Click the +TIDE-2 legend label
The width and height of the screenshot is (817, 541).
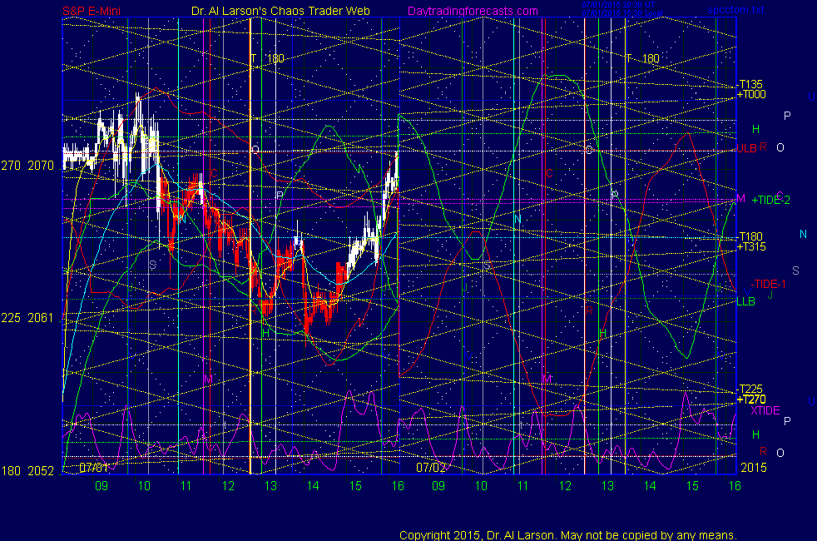pyautogui.click(x=770, y=200)
